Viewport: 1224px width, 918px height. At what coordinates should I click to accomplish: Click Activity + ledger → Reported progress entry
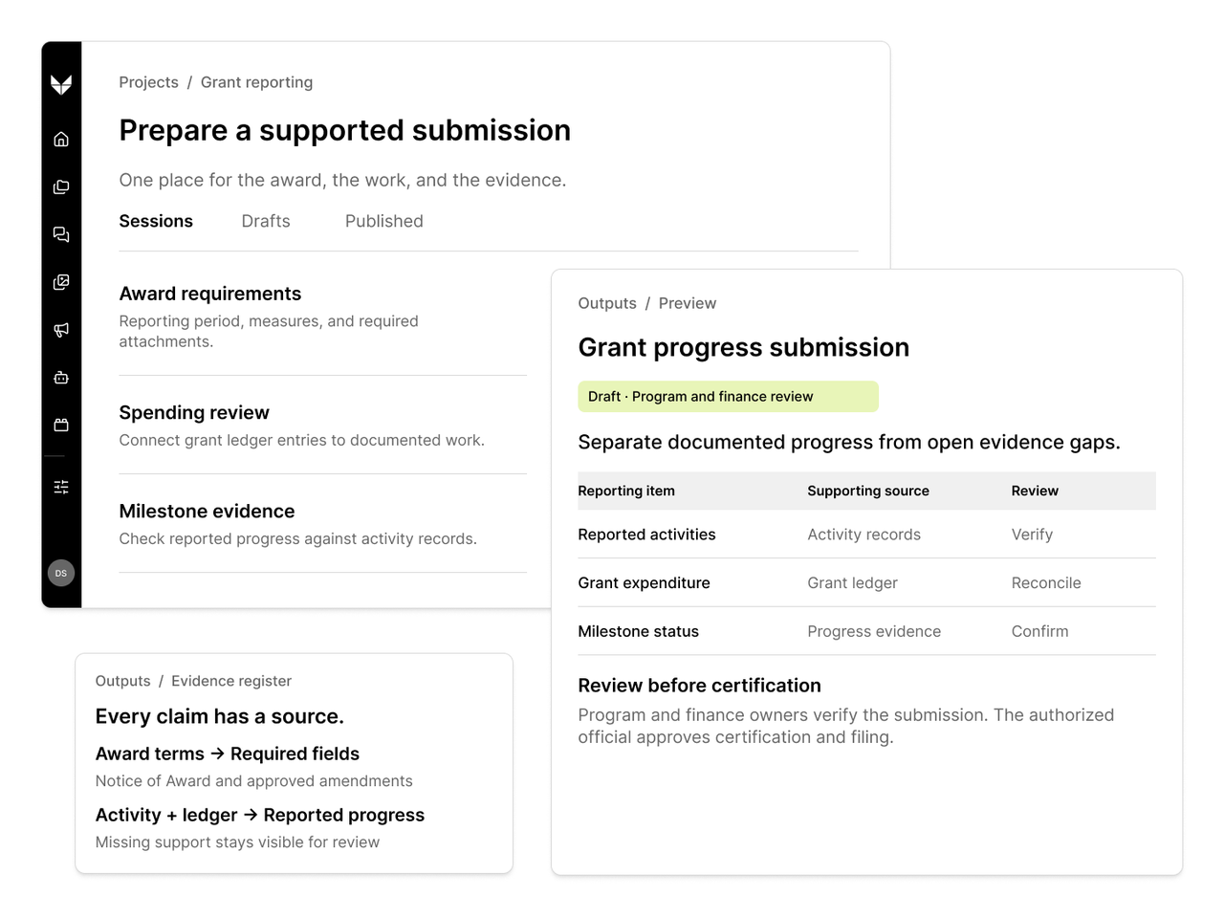coord(260,816)
